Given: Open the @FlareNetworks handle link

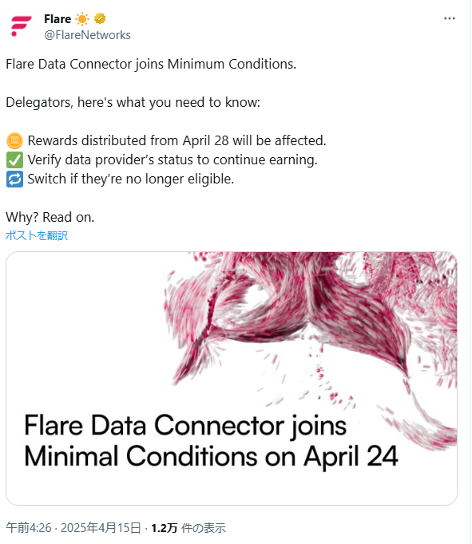Looking at the screenshot, I should coord(87,35).
